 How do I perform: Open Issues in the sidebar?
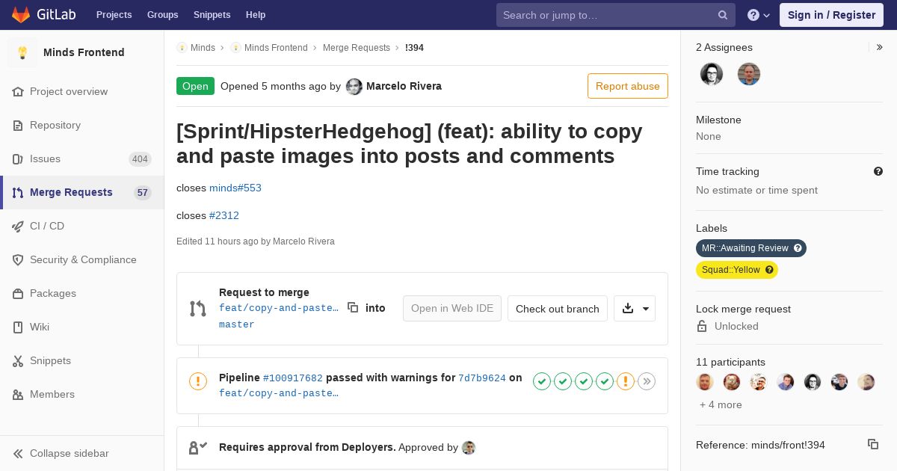coord(82,158)
